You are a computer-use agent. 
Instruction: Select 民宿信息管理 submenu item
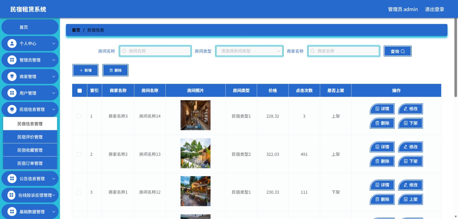30,124
